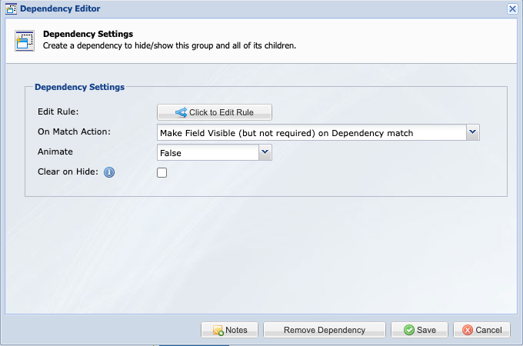Screen dimensions: 523x346
Task: Click the Remove Dependency button
Action: click(325, 330)
